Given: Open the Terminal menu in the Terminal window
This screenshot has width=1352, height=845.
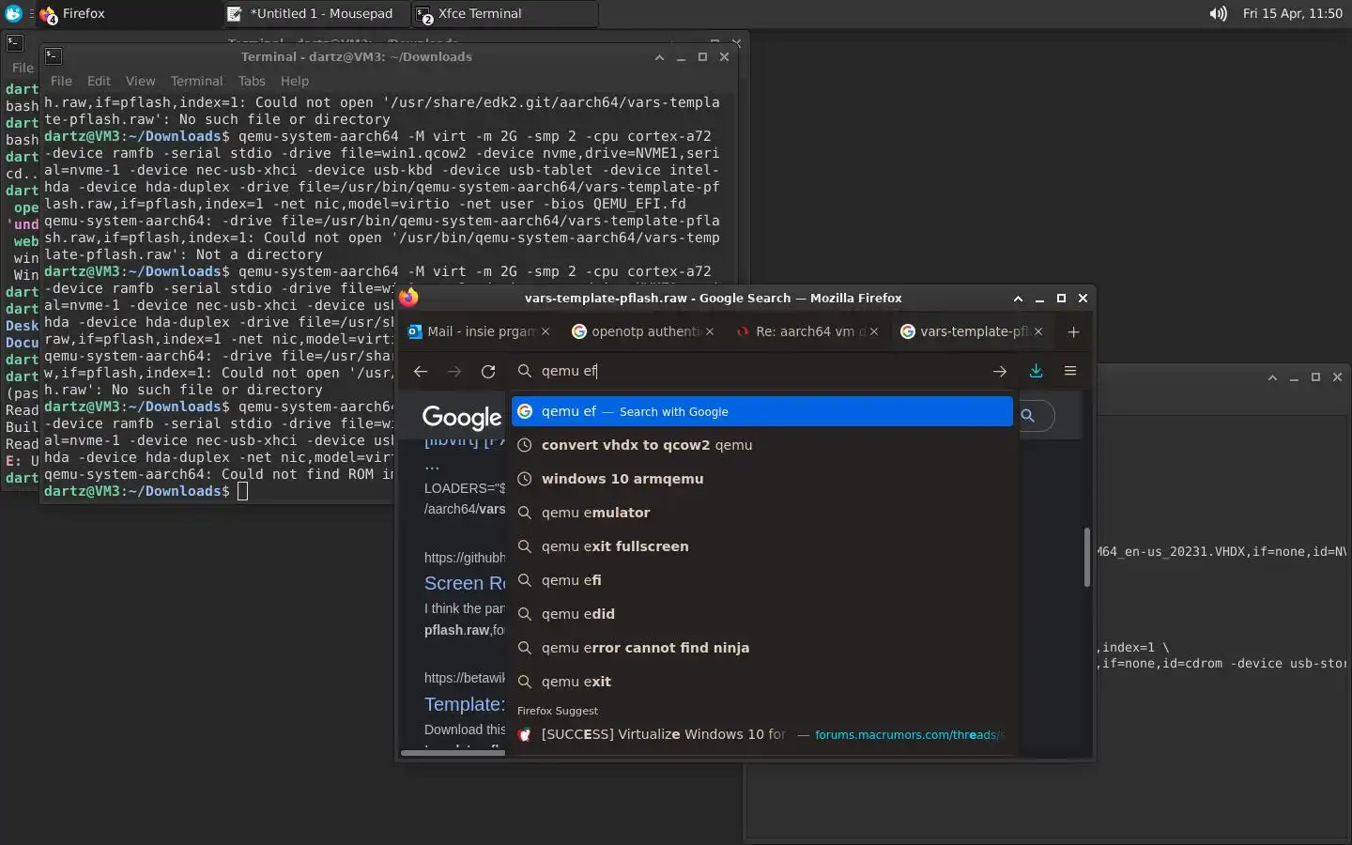Looking at the screenshot, I should tap(196, 81).
